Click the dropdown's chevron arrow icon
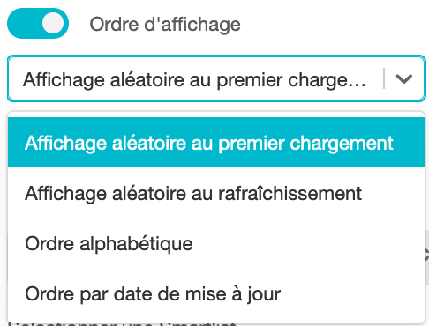 click(x=404, y=78)
